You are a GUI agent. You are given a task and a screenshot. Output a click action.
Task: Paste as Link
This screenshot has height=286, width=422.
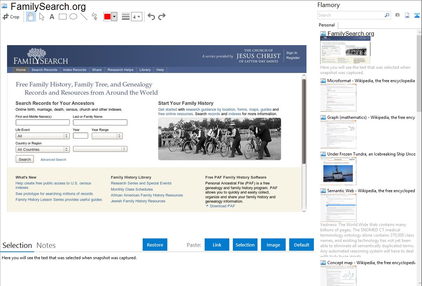[x=217, y=245]
